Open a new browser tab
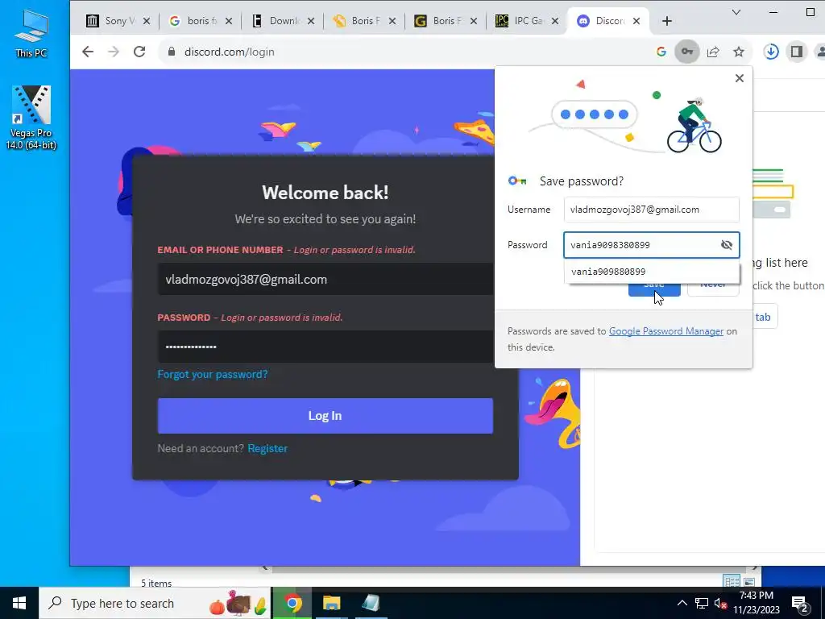This screenshot has height=619, width=825. click(x=666, y=21)
